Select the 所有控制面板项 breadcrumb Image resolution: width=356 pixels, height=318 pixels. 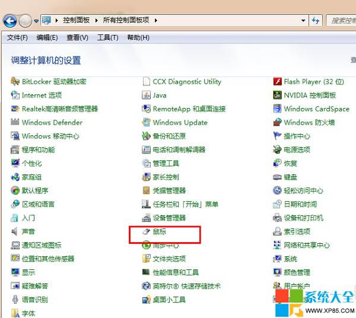pyautogui.click(x=126, y=20)
